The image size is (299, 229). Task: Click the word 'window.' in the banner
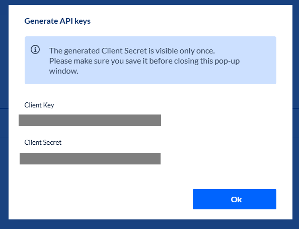64,71
